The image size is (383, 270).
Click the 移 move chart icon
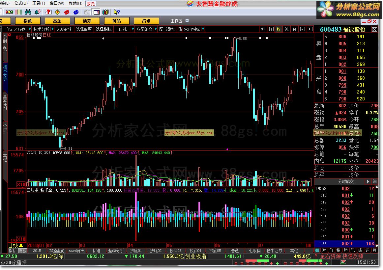[x=294, y=29]
